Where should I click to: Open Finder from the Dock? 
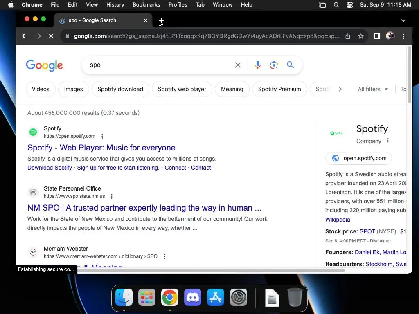pyautogui.click(x=124, y=297)
